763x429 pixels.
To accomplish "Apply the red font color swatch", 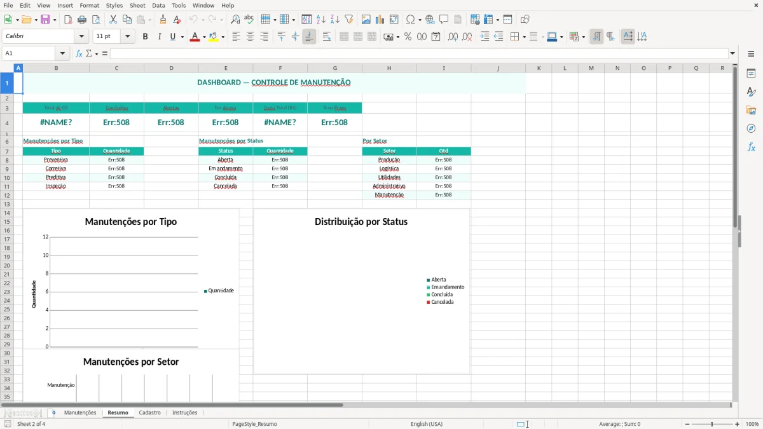I will (195, 37).
